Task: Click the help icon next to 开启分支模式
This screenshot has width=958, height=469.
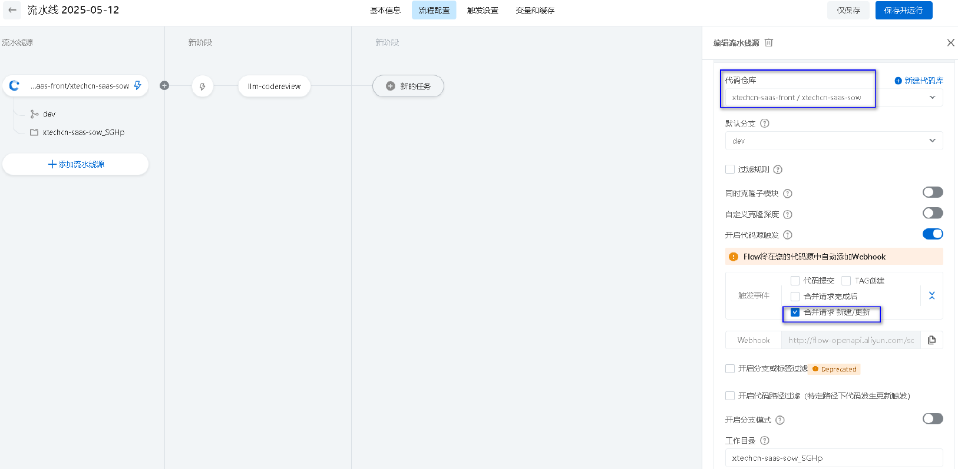Action: (780, 420)
